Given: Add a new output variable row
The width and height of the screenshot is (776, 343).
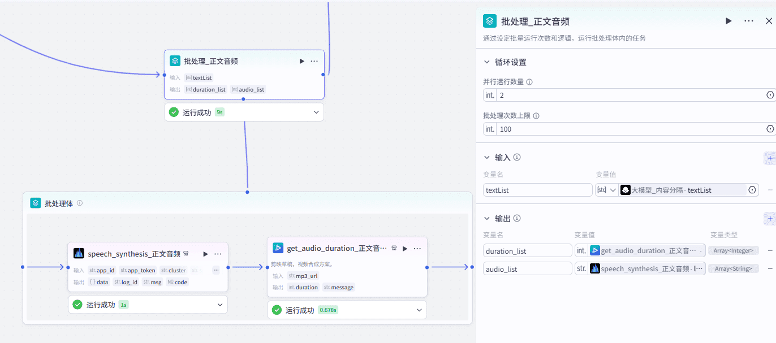Looking at the screenshot, I should pyautogui.click(x=770, y=219).
